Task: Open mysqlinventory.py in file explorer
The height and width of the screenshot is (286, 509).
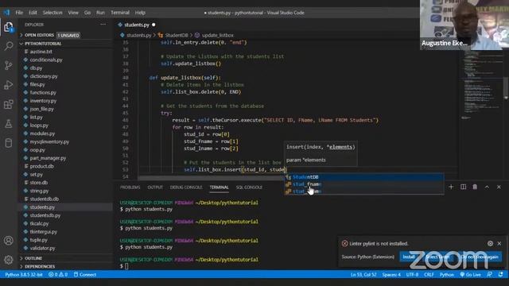Action: click(49, 141)
